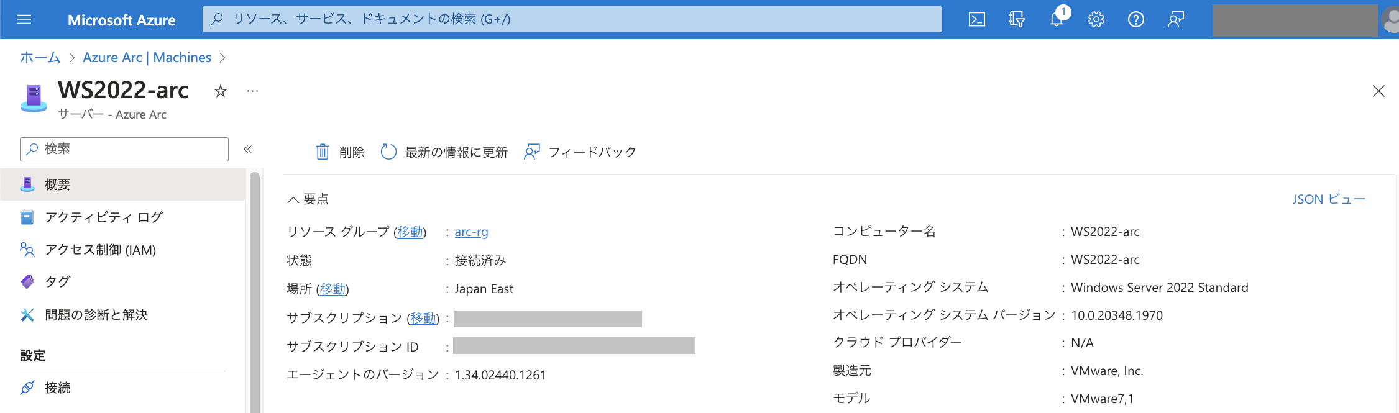Screen dimensions: 1399x413
Task: Open the arc-rg resource group link
Action: 471,232
